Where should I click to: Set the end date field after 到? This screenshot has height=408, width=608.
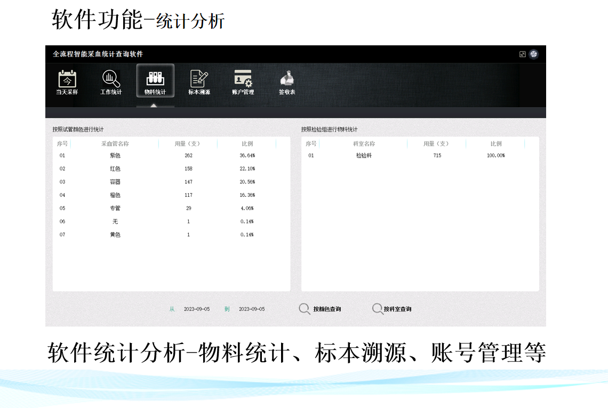pyautogui.click(x=252, y=309)
